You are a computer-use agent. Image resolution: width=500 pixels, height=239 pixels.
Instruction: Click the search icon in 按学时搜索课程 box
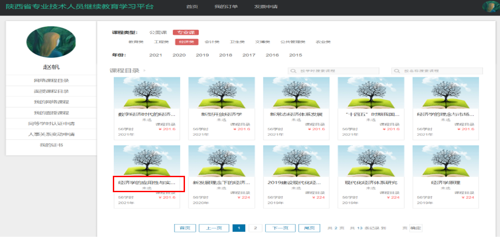(293, 71)
